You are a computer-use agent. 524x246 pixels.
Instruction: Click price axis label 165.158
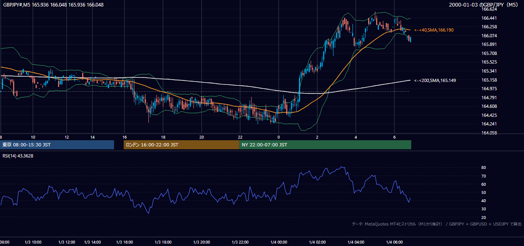coord(489,80)
